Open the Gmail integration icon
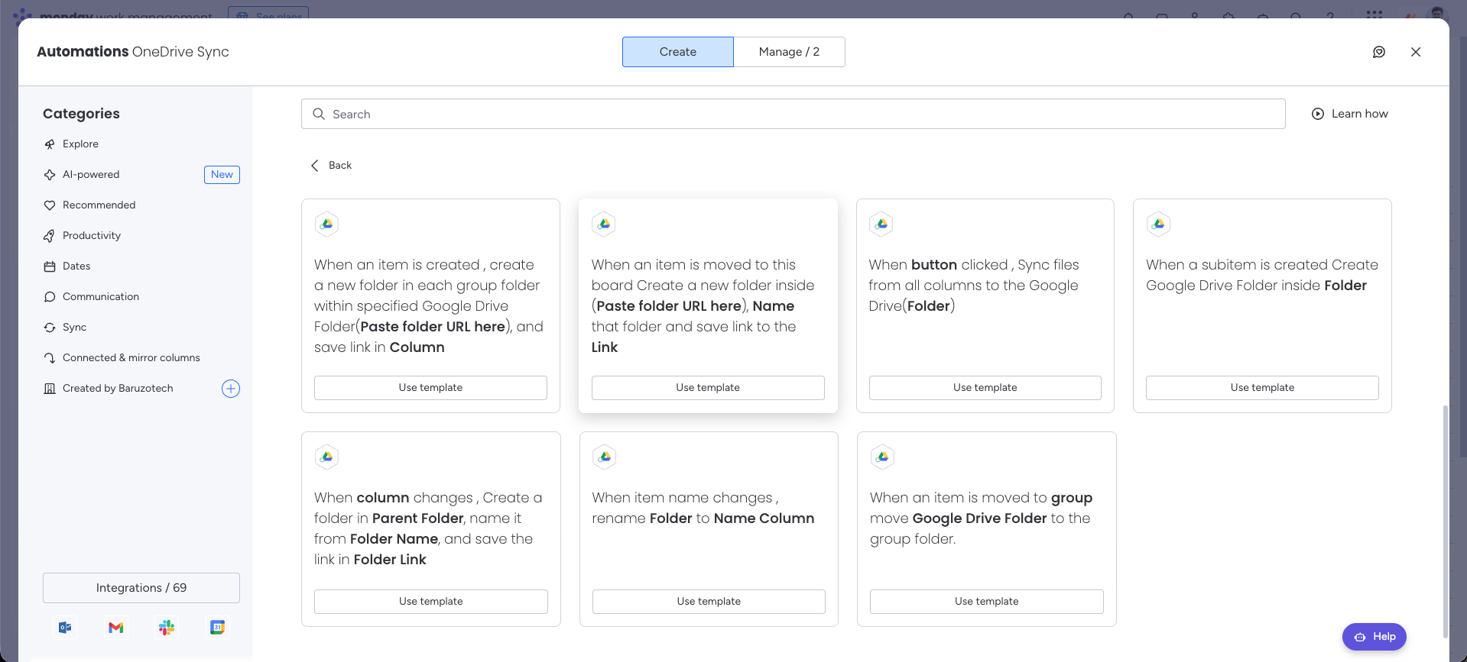 (116, 628)
